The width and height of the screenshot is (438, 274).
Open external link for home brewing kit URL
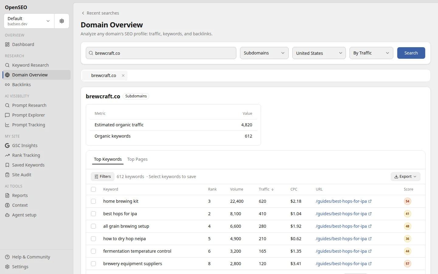tap(370, 201)
